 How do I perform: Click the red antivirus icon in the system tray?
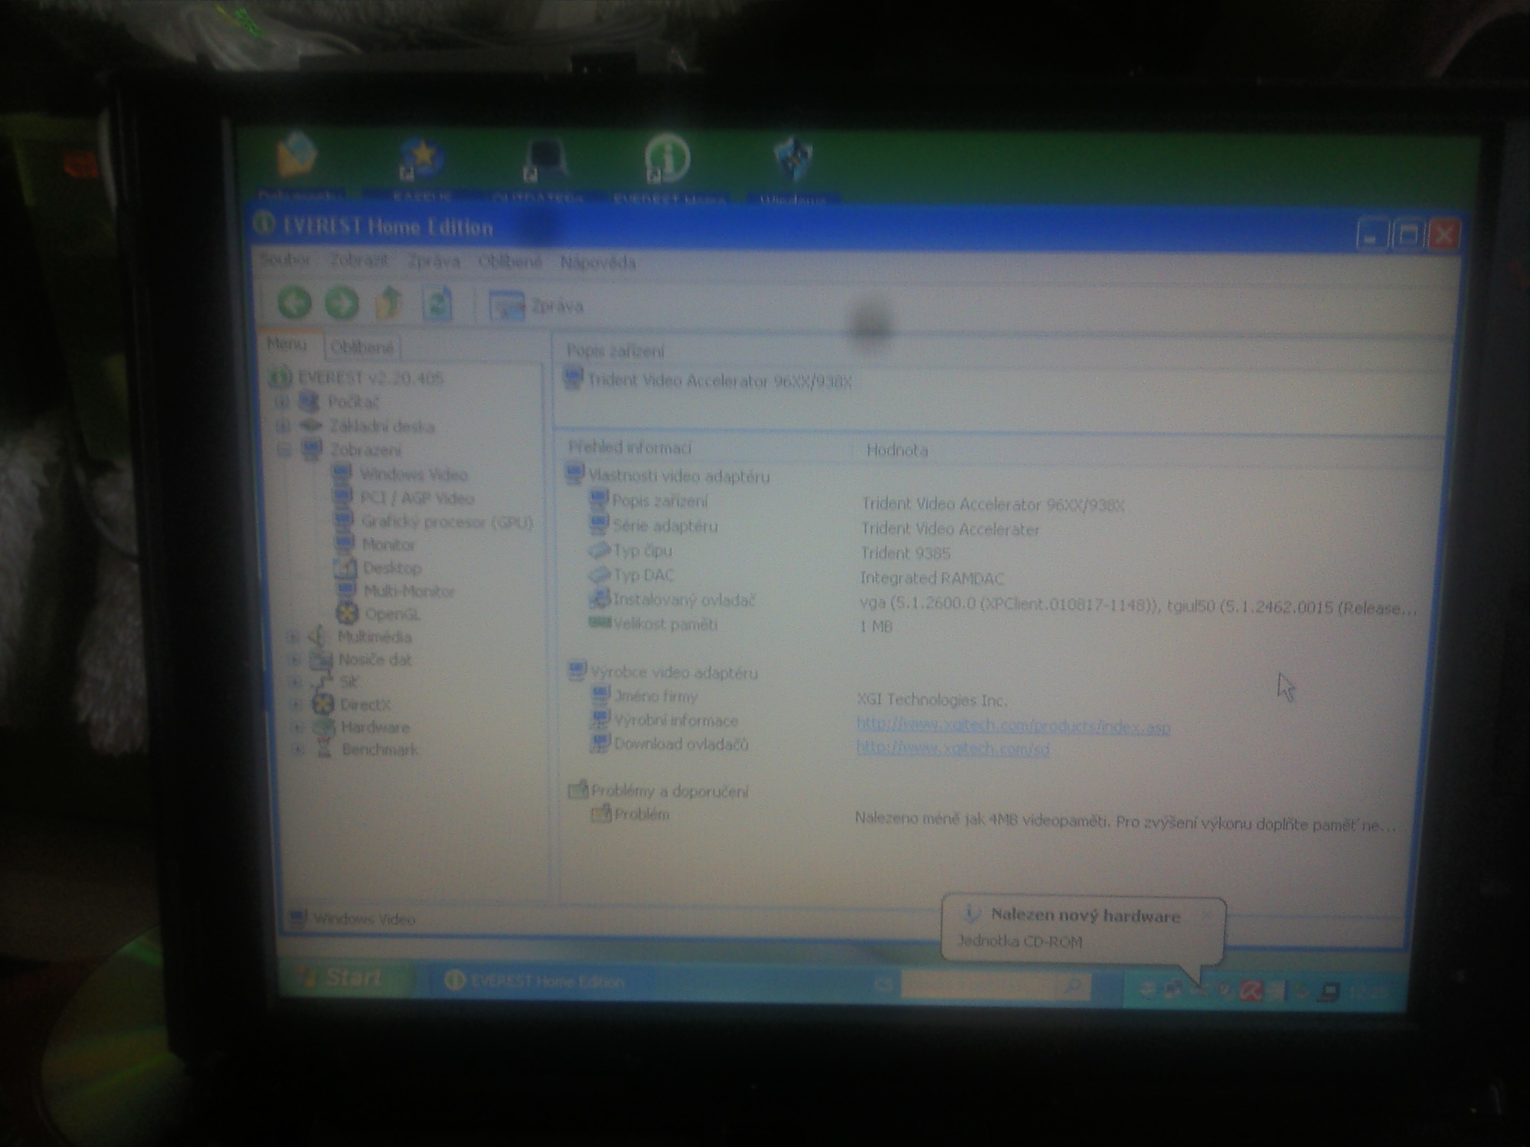(1251, 990)
